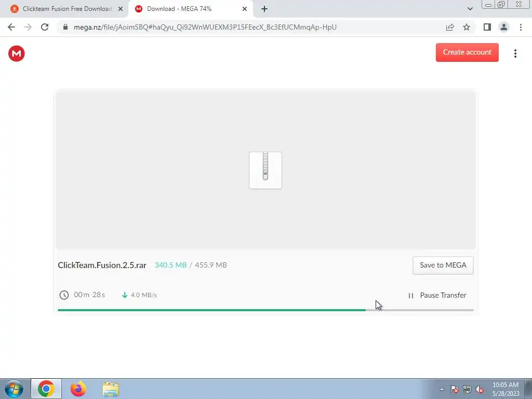Click Save to MEGA button

tap(443, 265)
